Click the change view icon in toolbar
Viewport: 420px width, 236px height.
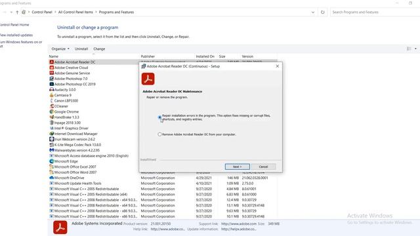tap(409, 49)
